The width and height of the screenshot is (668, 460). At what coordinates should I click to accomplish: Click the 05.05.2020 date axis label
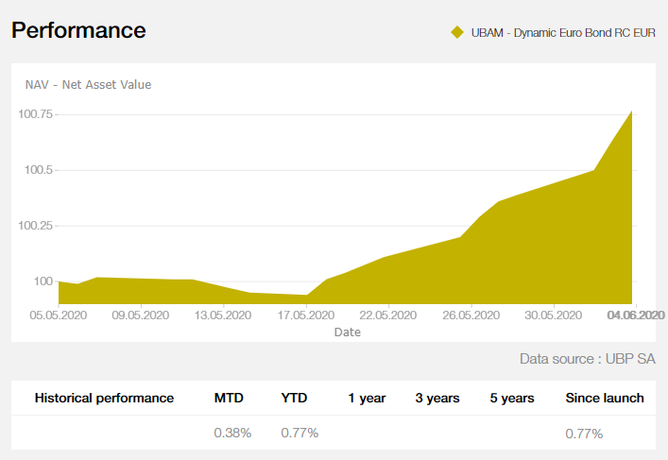pos(59,315)
